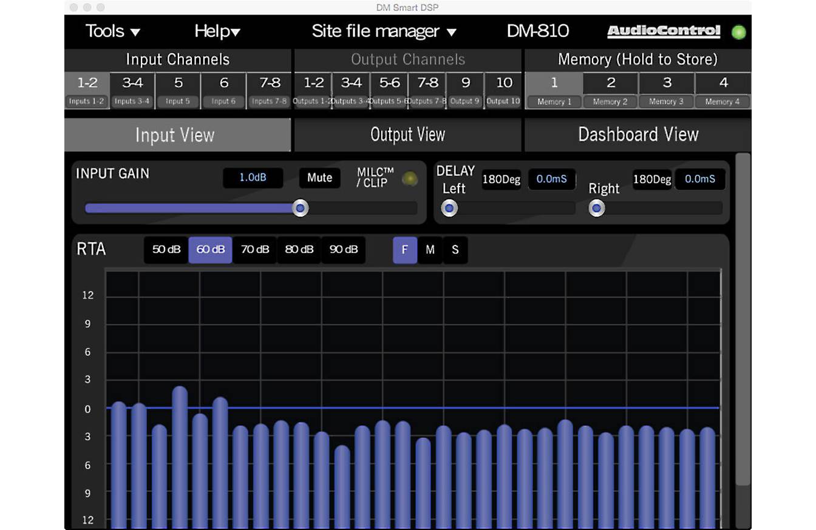Expand the Site file manager dropdown
The height and width of the screenshot is (530, 816).
coord(384,32)
